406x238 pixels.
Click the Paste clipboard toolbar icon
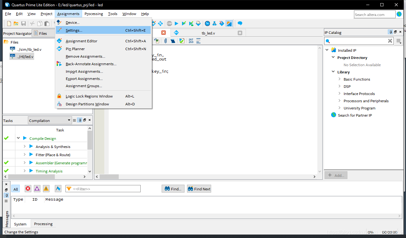[47, 24]
